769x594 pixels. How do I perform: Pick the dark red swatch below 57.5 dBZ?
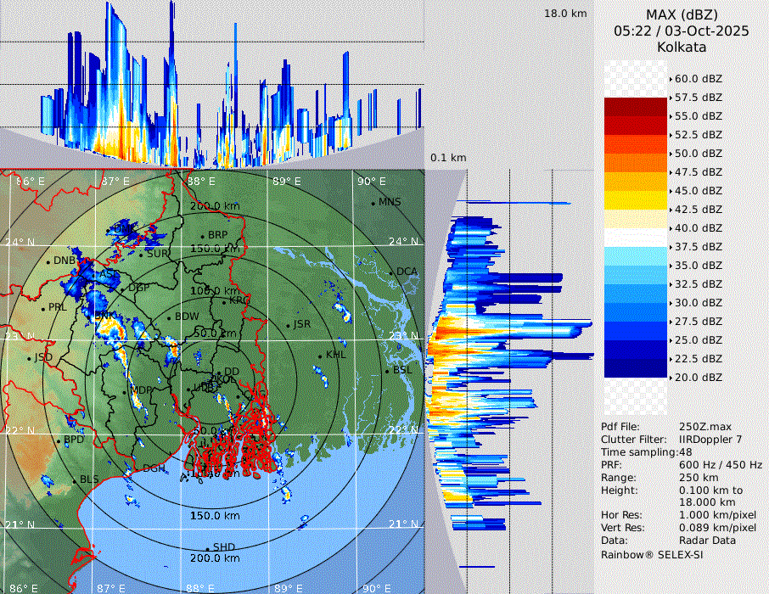coord(635,107)
